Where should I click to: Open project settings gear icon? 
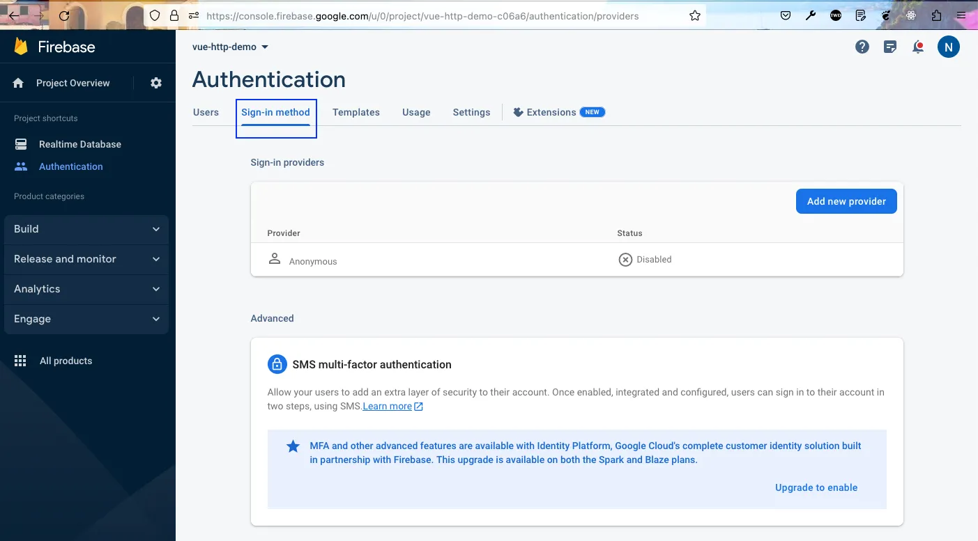click(x=156, y=83)
